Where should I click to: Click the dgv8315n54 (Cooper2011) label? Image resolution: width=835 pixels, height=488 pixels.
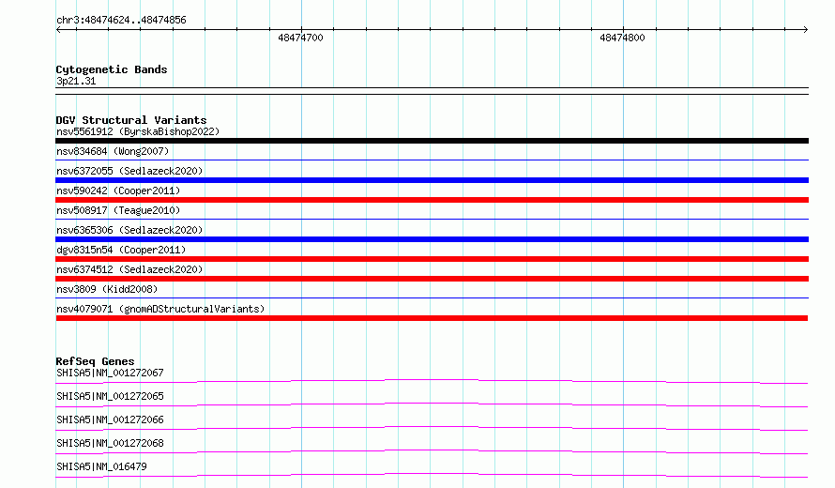click(121, 250)
